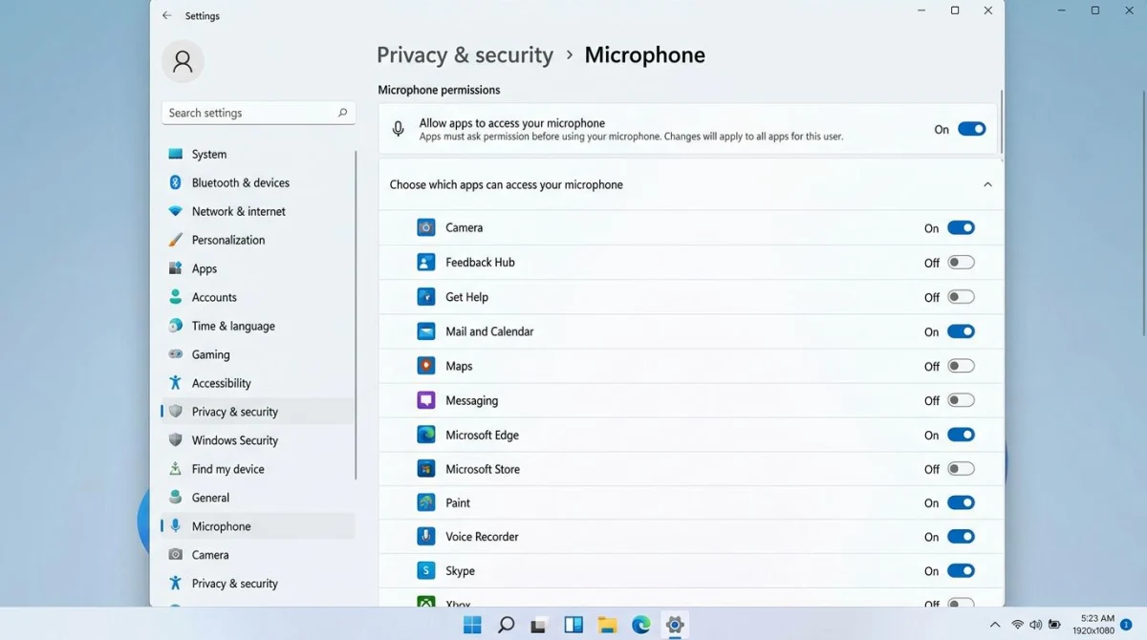Click the network icon in system tray
Image resolution: width=1147 pixels, height=640 pixels.
click(1018, 625)
